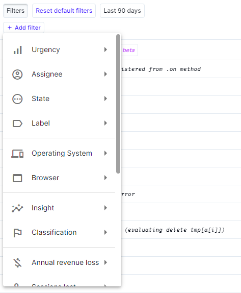Expand the State submenu arrow

[105, 99]
